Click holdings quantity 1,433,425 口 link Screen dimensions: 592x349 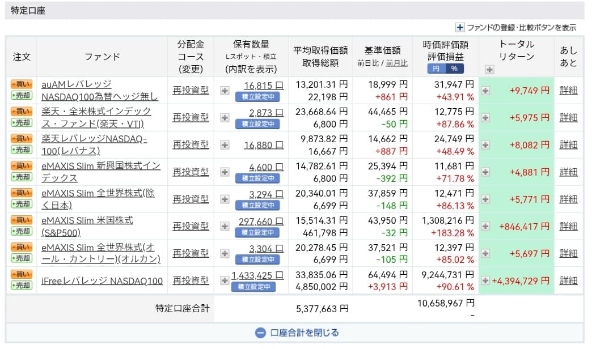tap(257, 275)
